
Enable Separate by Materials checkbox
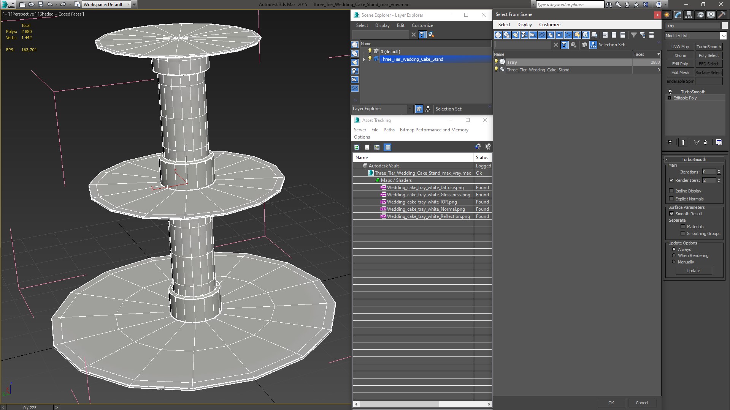click(x=683, y=227)
